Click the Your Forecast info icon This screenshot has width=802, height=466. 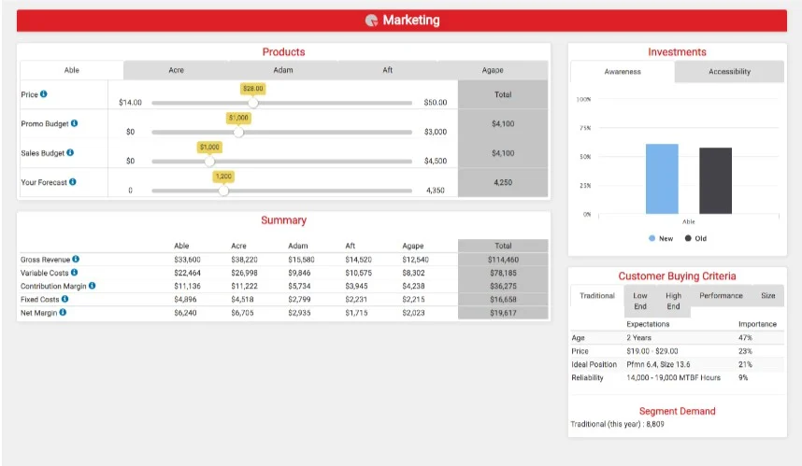click(x=72, y=182)
